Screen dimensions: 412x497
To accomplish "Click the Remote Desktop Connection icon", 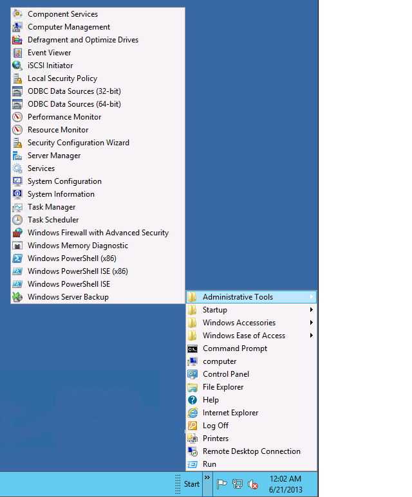I will 192,451.
